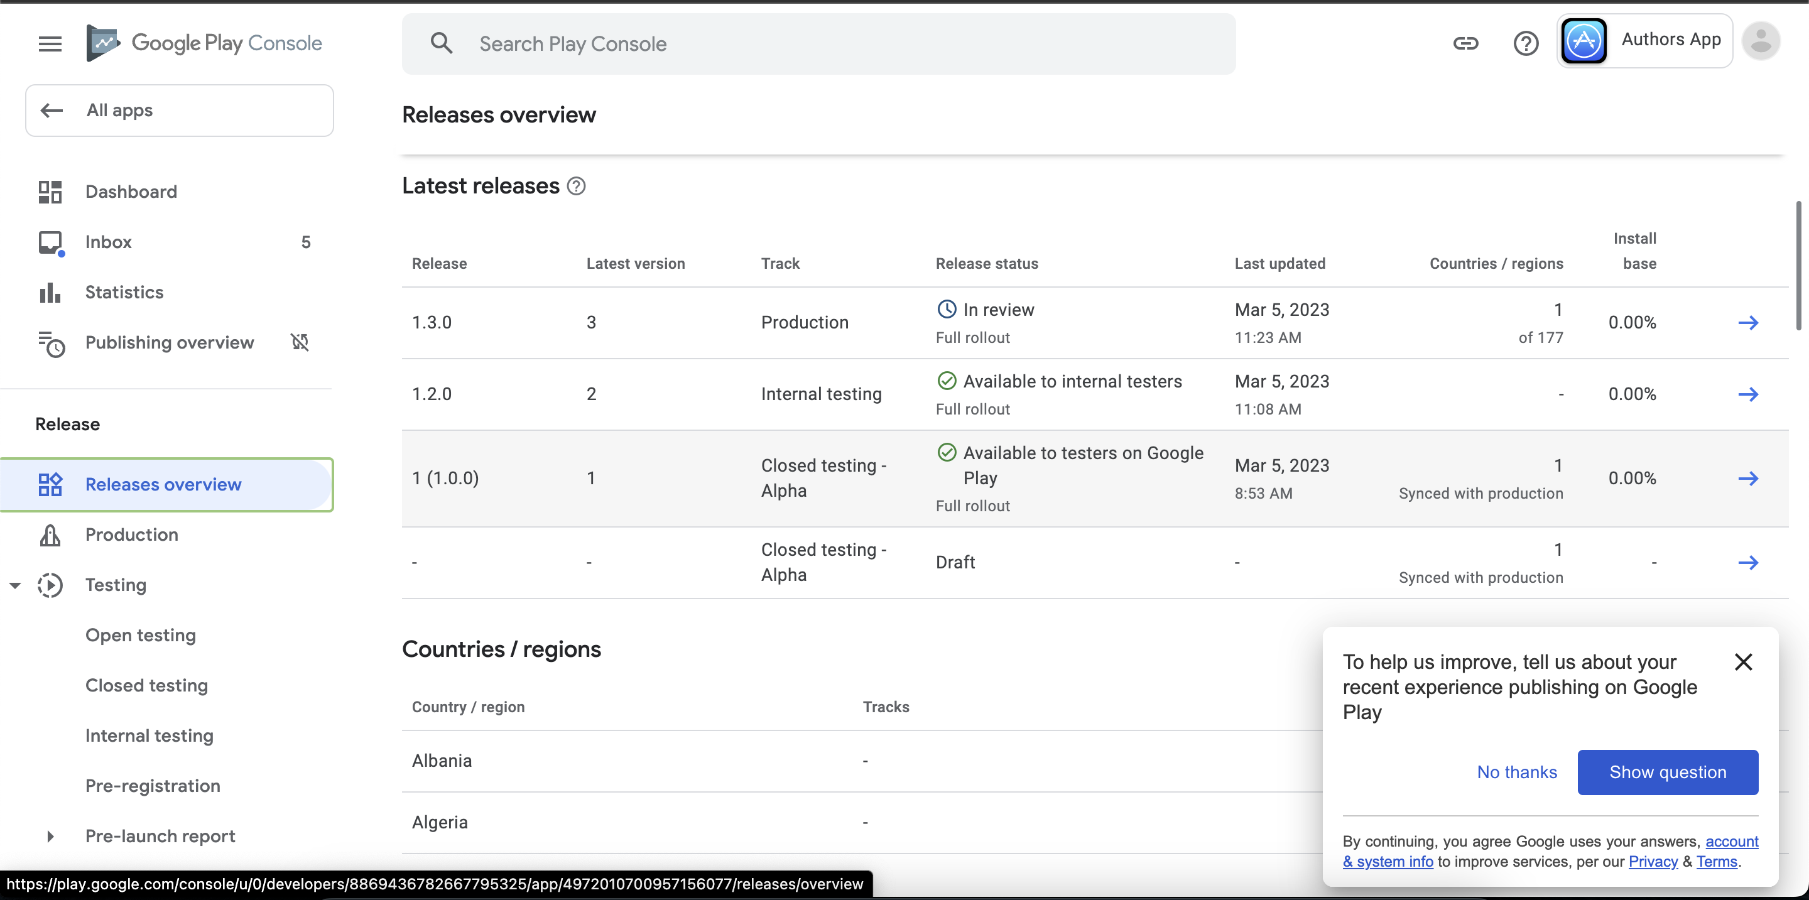Image resolution: width=1809 pixels, height=900 pixels.
Task: Select Releases overview in sidebar
Action: (x=166, y=484)
